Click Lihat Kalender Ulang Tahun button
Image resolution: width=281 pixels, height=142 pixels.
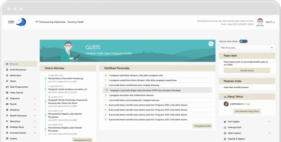tap(247, 111)
